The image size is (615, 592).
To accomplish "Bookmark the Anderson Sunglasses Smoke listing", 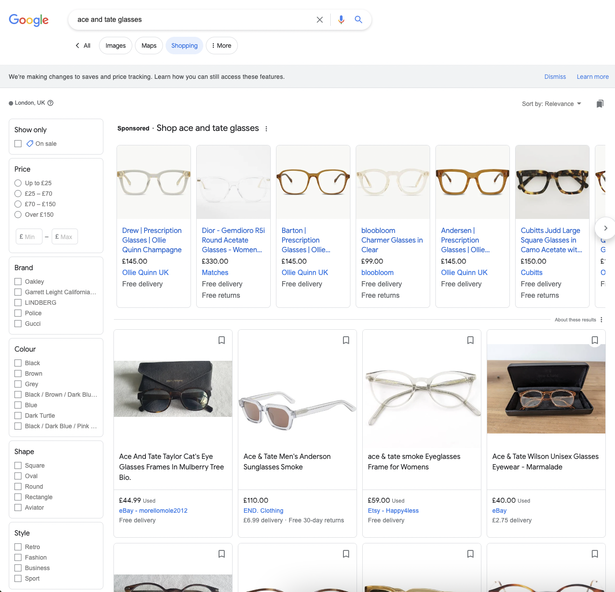I will [346, 340].
